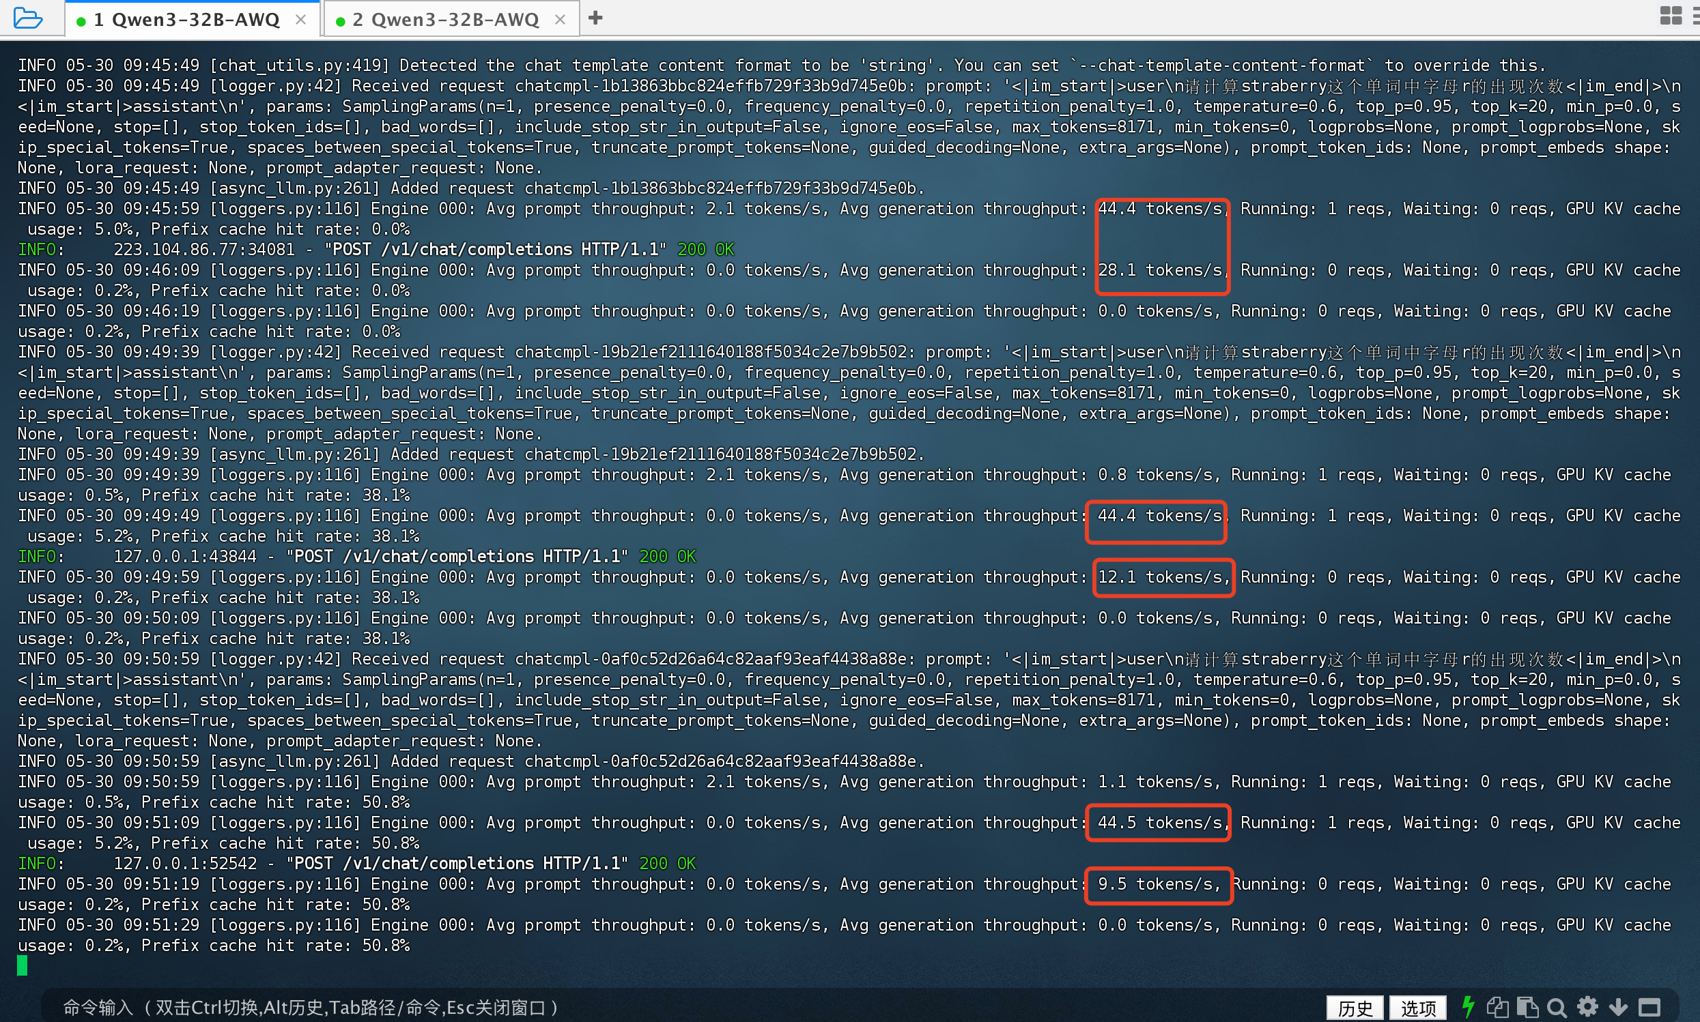Click the copy icon in command bar

pos(1497,1008)
